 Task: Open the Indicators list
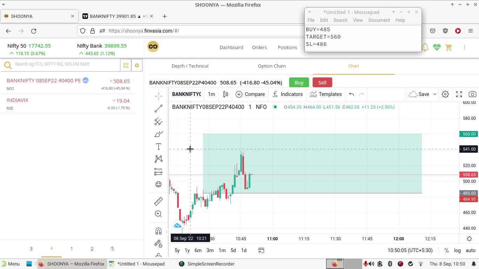click(288, 94)
